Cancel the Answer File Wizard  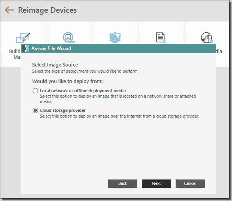coord(190,183)
